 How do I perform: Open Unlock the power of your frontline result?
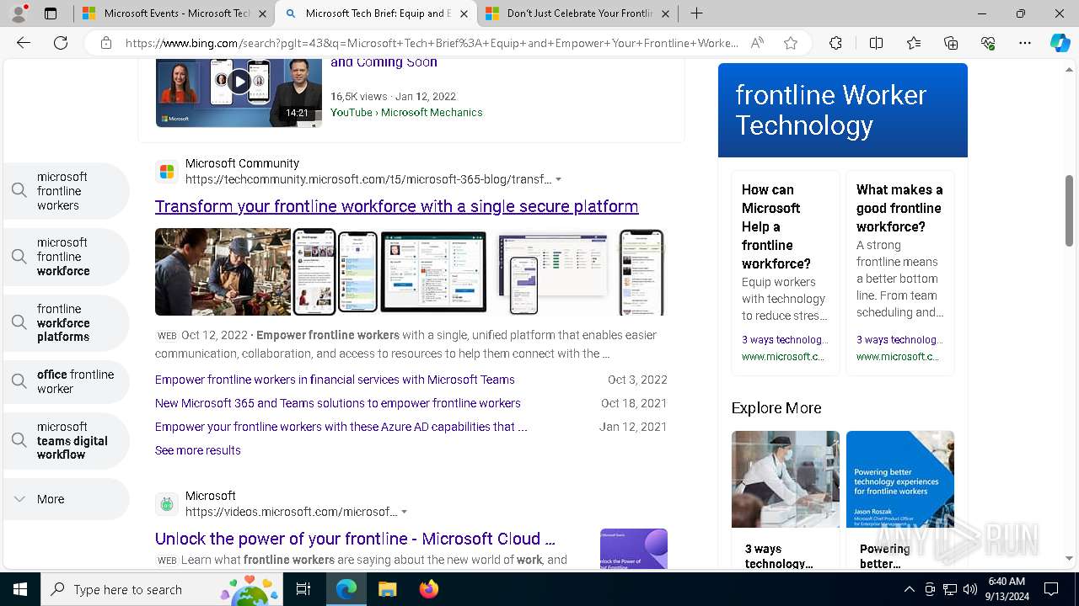pyautogui.click(x=355, y=539)
